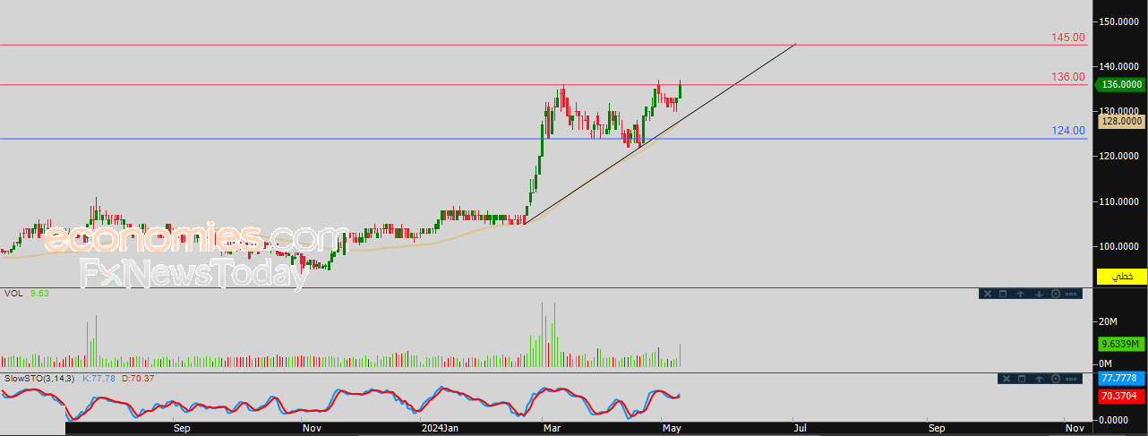Maximize the VOL volume pane

pyautogui.click(x=1003, y=294)
